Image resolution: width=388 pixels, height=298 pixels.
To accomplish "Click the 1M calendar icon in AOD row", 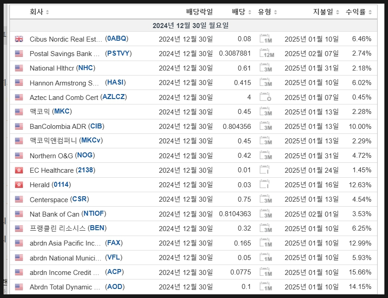I will [x=266, y=287].
